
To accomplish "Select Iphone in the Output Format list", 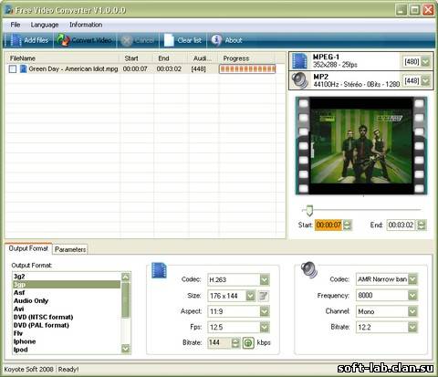I will pyautogui.click(x=67, y=341).
